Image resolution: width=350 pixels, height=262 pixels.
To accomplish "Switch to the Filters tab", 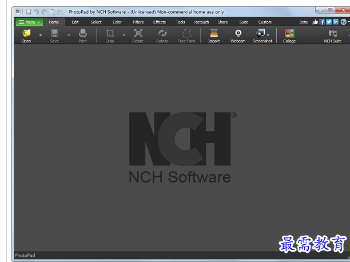I will pyautogui.click(x=138, y=22).
